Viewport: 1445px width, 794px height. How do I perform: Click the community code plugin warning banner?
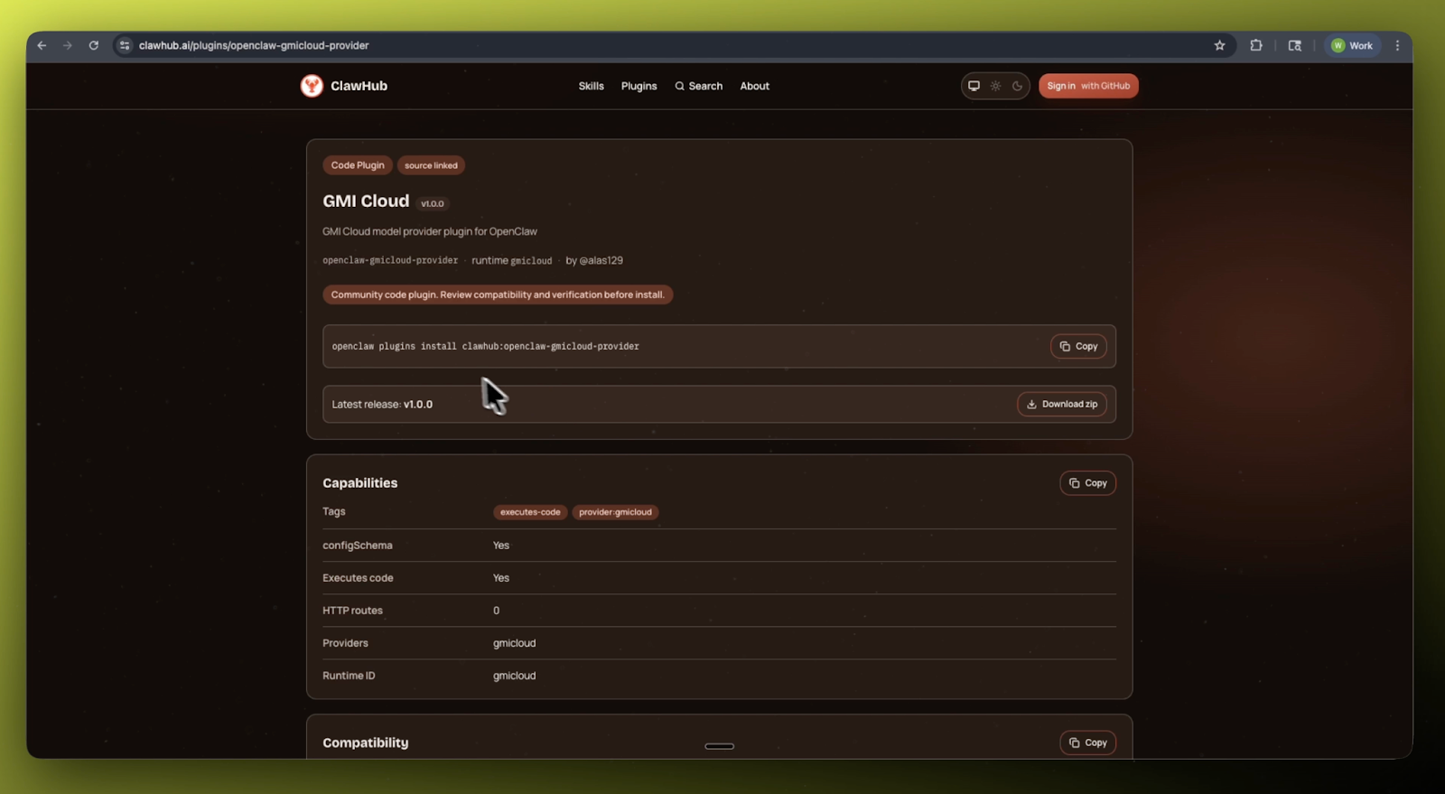pos(498,294)
